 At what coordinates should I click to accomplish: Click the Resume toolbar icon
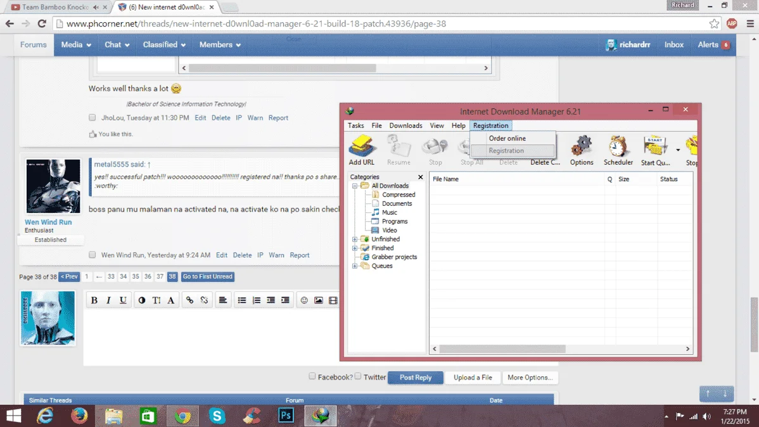pos(399,150)
